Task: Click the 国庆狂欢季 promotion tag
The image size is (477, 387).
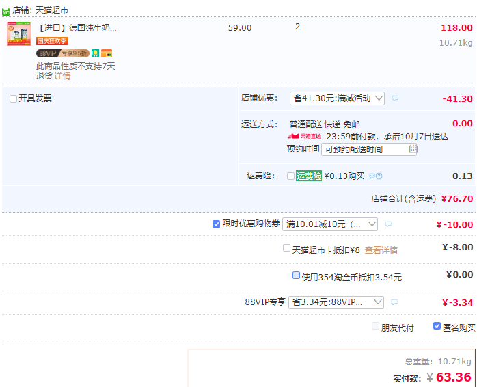Action: [x=52, y=41]
